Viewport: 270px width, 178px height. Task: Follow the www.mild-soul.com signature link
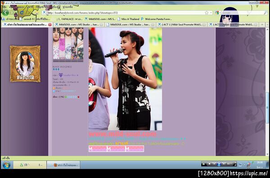point(122,134)
